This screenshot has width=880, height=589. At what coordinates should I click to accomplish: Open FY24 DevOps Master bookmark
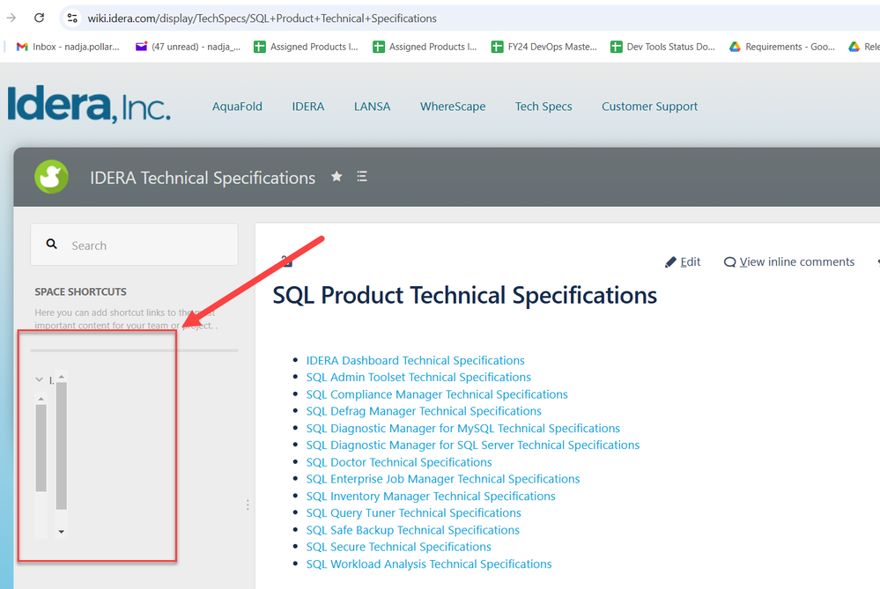[x=544, y=48]
